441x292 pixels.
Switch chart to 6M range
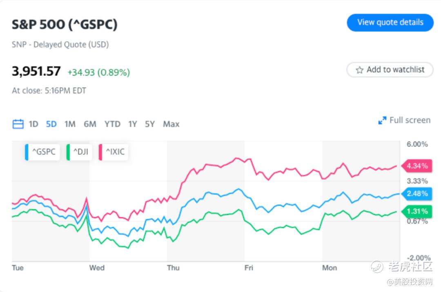[x=90, y=124]
